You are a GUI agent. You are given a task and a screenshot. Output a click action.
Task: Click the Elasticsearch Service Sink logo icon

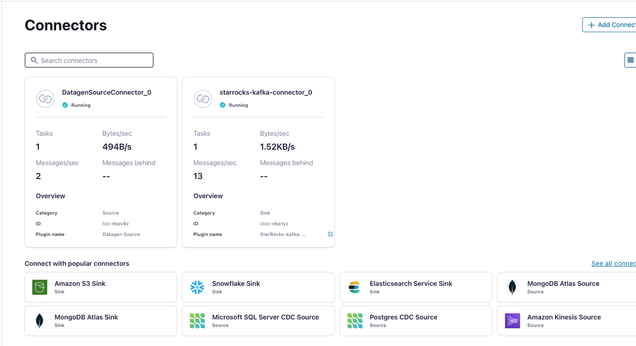point(354,287)
